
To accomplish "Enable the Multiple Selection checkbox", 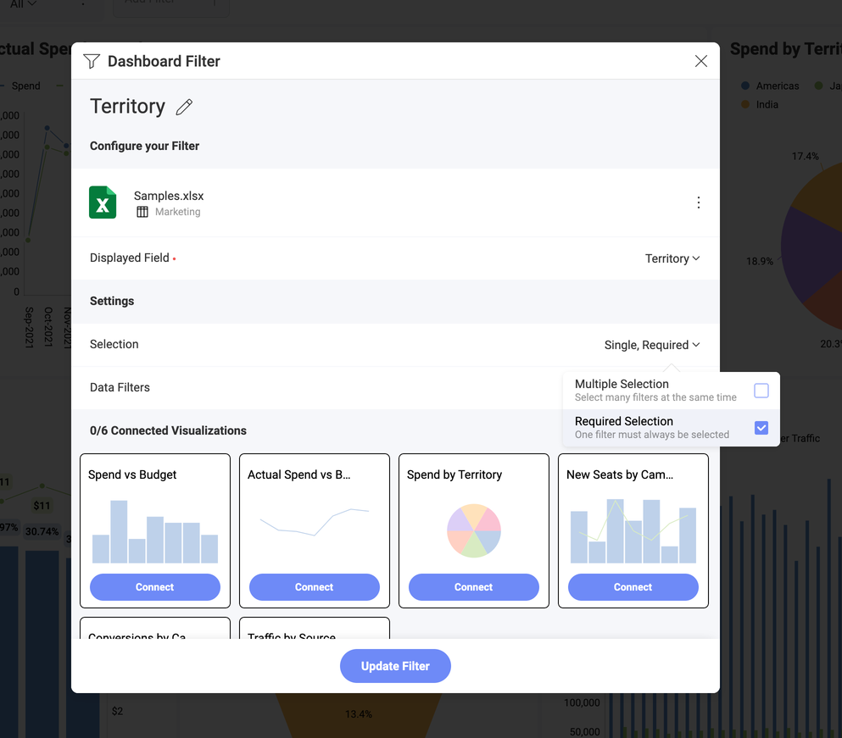I will click(x=761, y=391).
